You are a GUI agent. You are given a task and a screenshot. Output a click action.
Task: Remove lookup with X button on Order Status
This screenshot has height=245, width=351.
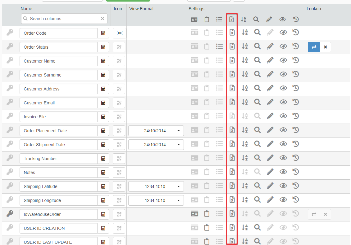[x=325, y=47]
